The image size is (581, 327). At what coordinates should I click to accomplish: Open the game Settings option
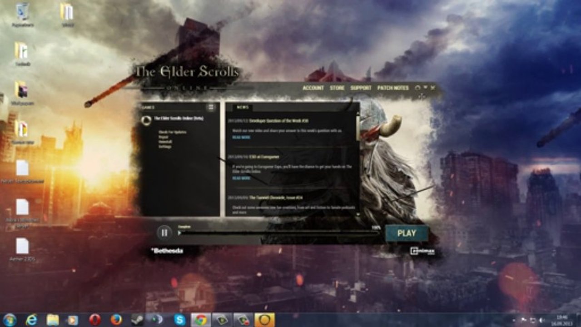[x=165, y=147]
